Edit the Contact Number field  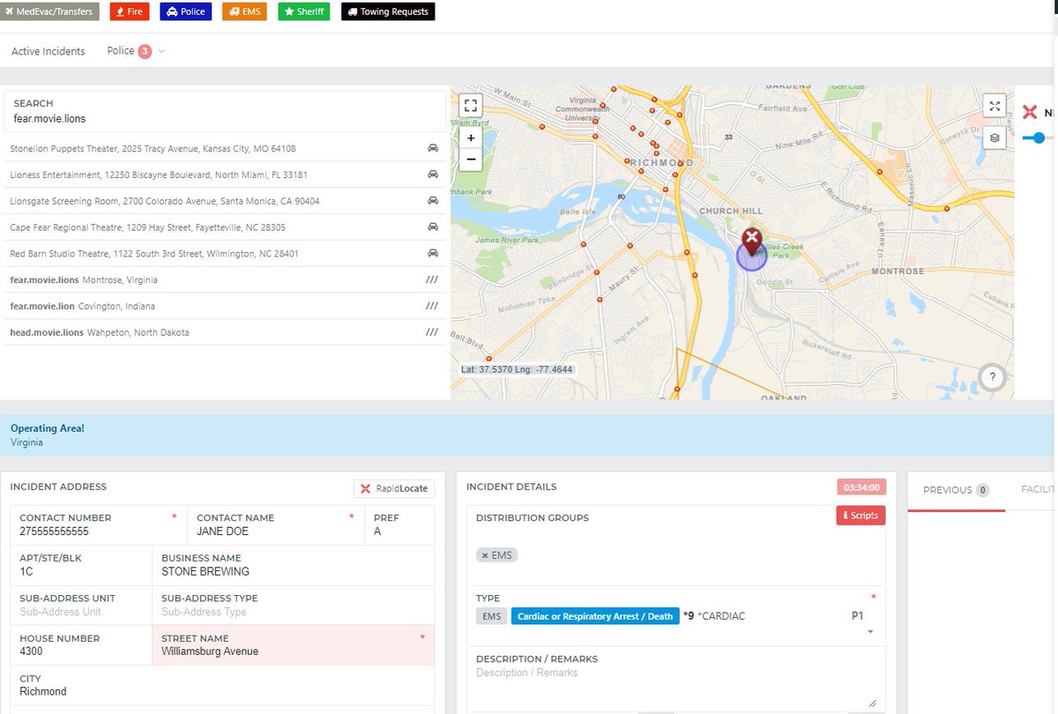coord(99,524)
